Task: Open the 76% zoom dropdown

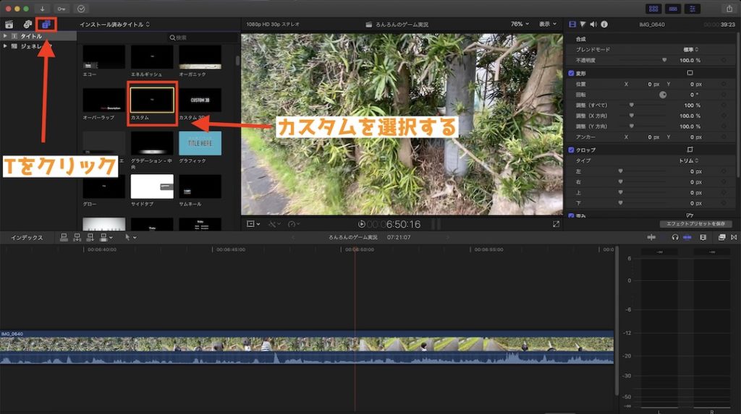Action: coord(520,24)
